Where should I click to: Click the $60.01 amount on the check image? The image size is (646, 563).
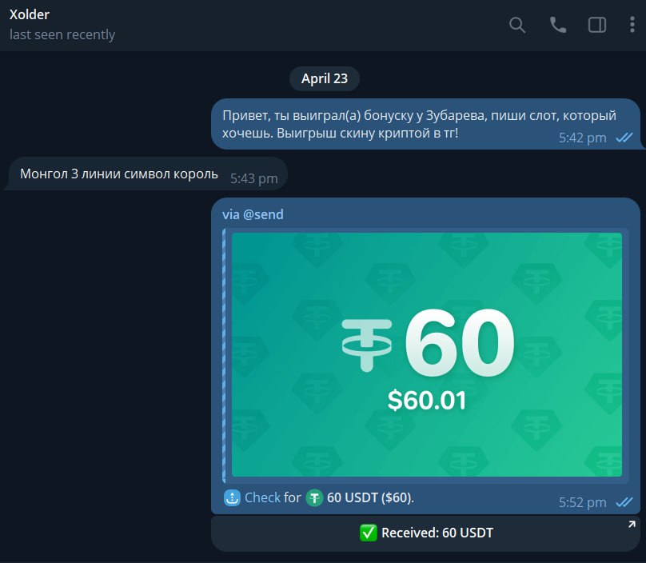(426, 400)
